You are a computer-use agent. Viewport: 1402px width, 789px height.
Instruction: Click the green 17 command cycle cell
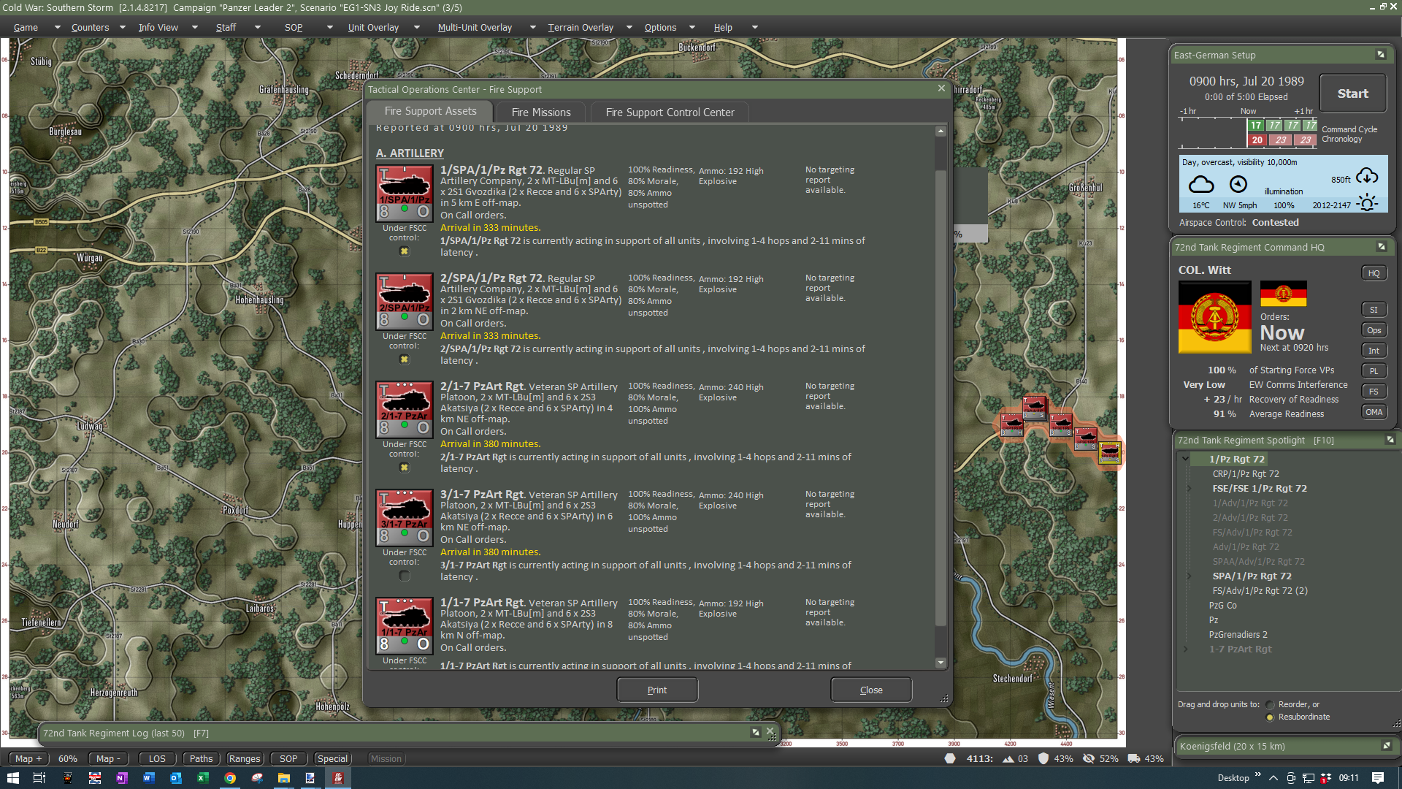pos(1256,126)
